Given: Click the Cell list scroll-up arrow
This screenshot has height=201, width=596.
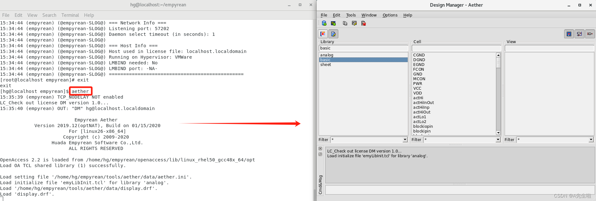Looking at the screenshot, I should (x=498, y=55).
